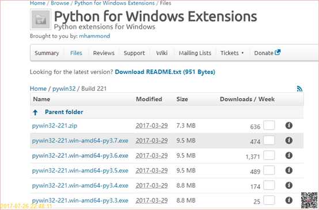This screenshot has height=210, width=319.
Task: Open info icon for pywin32-221.zip
Action: tap(289, 126)
